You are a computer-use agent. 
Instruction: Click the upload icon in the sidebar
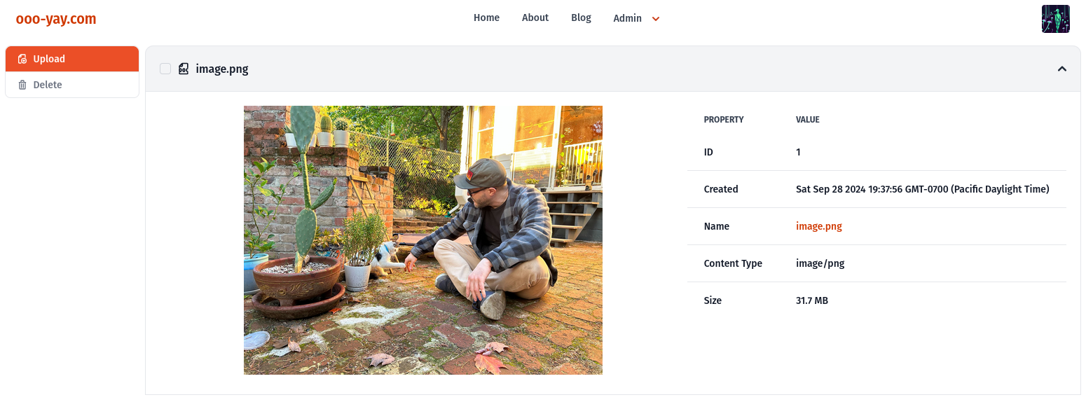(22, 60)
